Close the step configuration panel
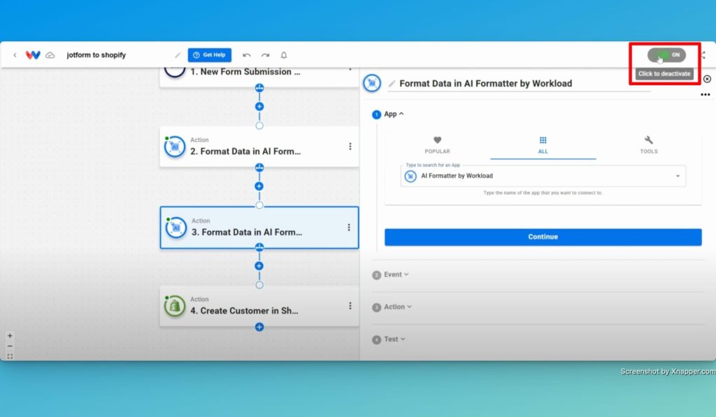The image size is (716, 417). coord(707,79)
